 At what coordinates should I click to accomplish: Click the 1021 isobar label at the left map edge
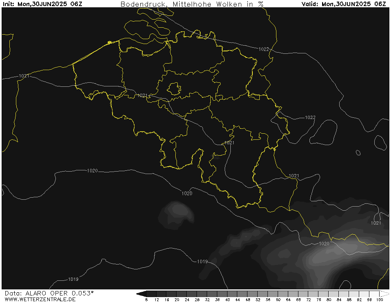click(24, 76)
